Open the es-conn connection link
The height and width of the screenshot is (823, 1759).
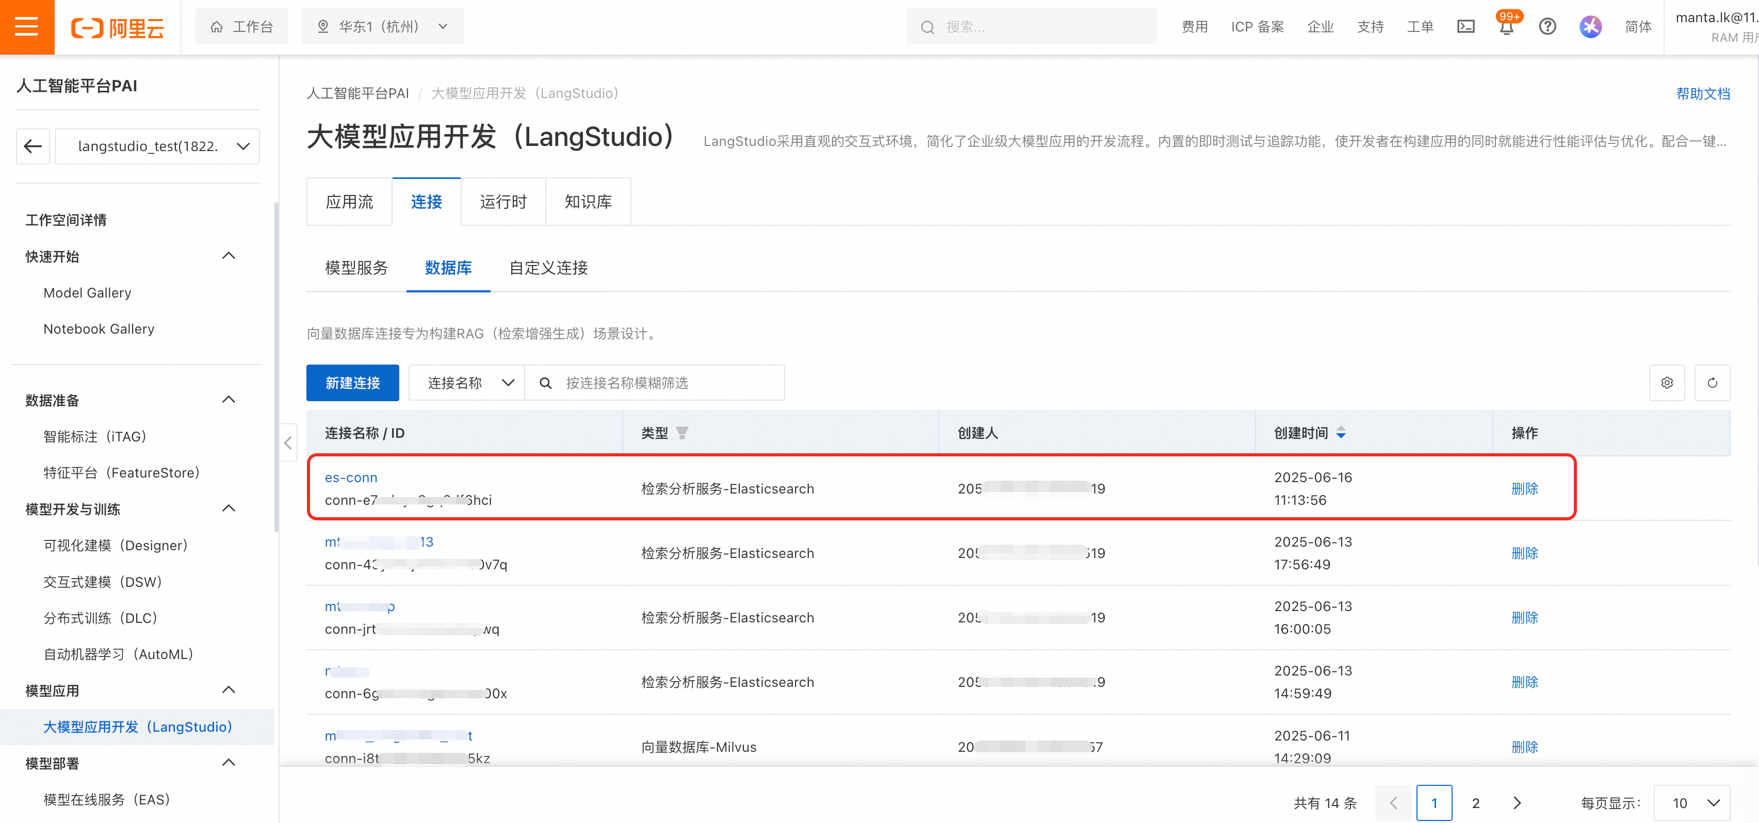tap(351, 478)
